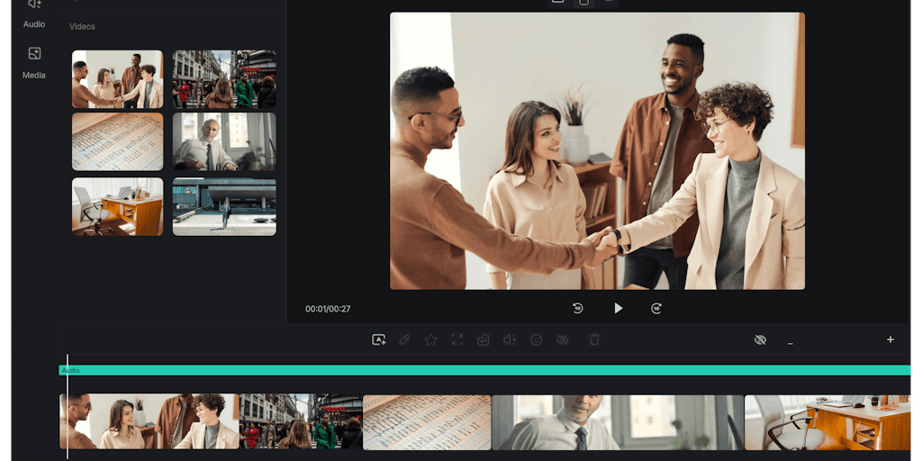Select the spreadsheet ledger video thumbnail

click(x=118, y=141)
